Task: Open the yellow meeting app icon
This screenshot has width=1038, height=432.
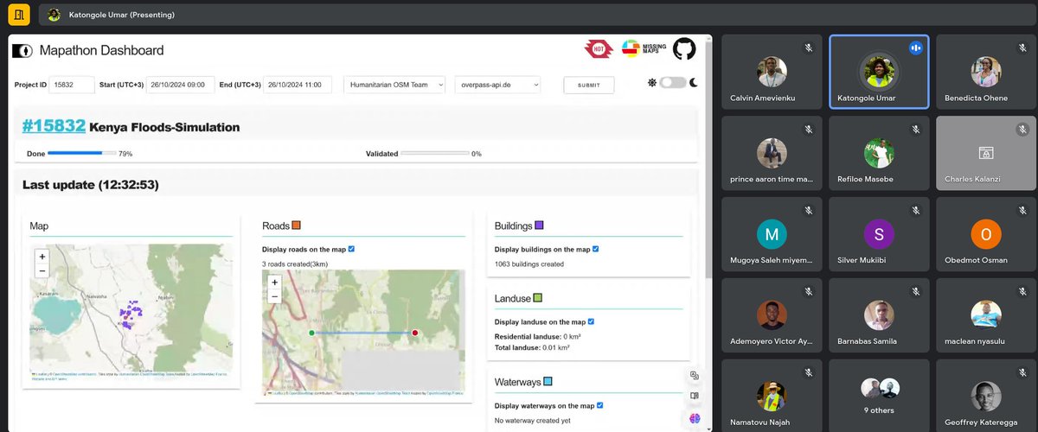Action: (x=17, y=15)
